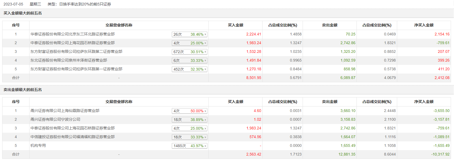Click the 卖出金额最大的前五名 section heading

pyautogui.click(x=23, y=90)
